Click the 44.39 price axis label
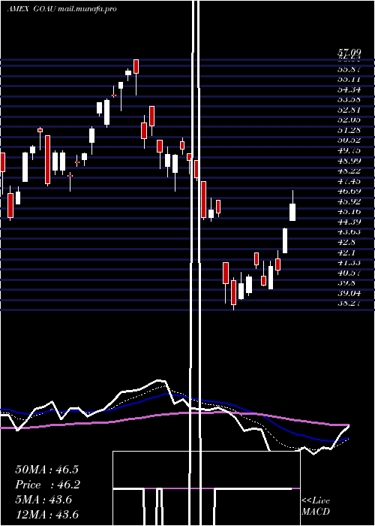This screenshot has height=526, width=375. coord(349,222)
